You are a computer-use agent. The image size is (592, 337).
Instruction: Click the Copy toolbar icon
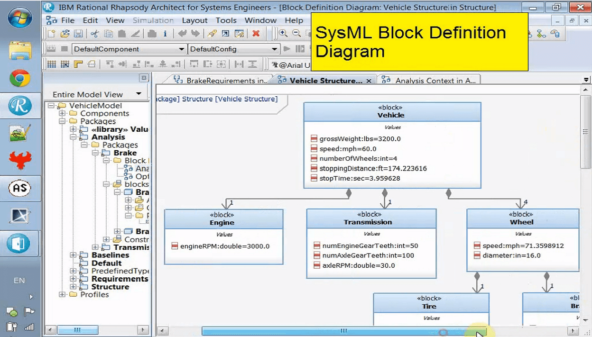pyautogui.click(x=108, y=34)
